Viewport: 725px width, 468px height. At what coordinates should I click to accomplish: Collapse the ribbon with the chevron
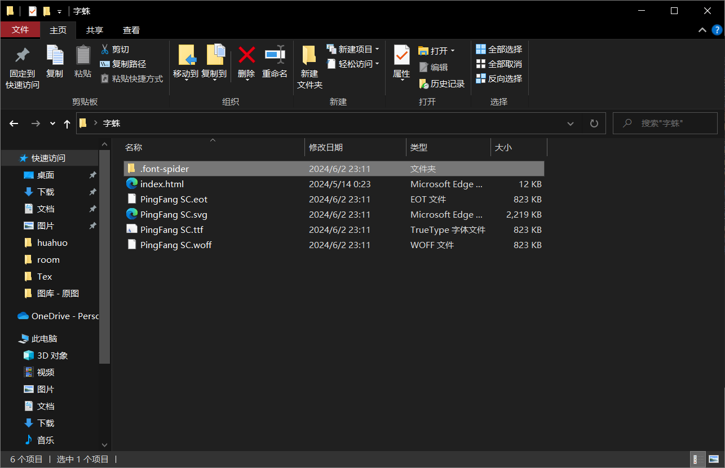tap(702, 30)
